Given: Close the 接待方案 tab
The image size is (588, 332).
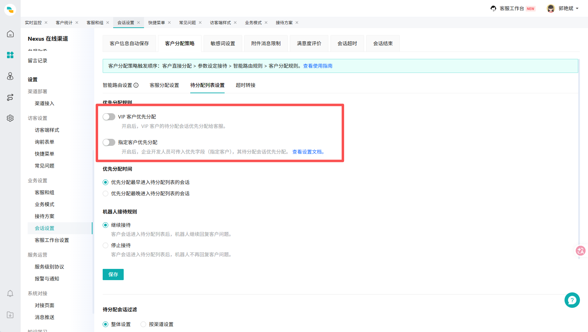Looking at the screenshot, I should 297,22.
